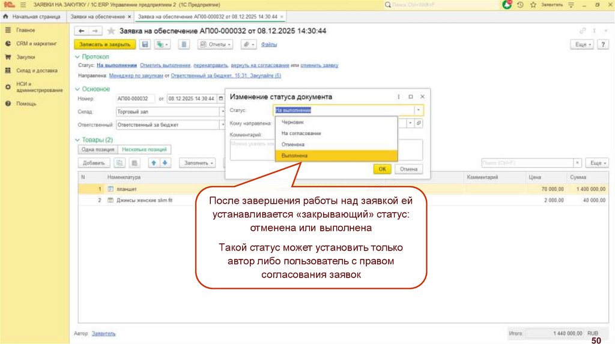Select Черновик status option

(x=336, y=122)
